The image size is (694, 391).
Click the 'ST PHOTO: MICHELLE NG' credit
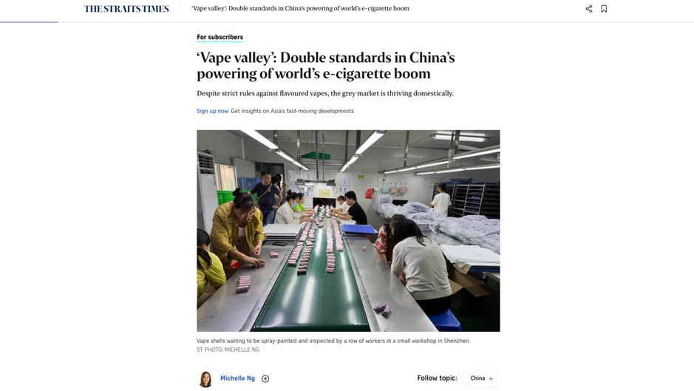(228, 350)
